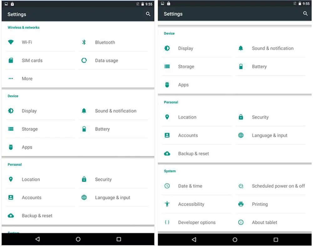The image size is (313, 247).
Task: Open More wireless options
Action: (x=27, y=78)
